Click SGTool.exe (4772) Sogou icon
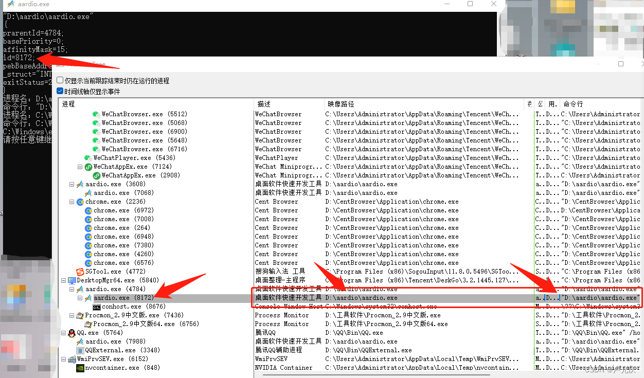Screen dimensions: 644x378 (x=80, y=272)
